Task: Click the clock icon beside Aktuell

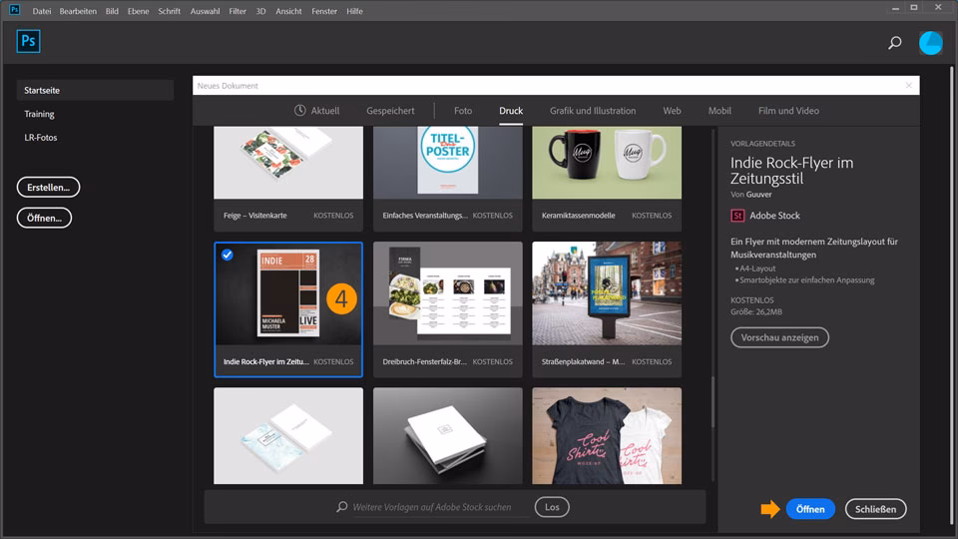Action: [x=300, y=111]
